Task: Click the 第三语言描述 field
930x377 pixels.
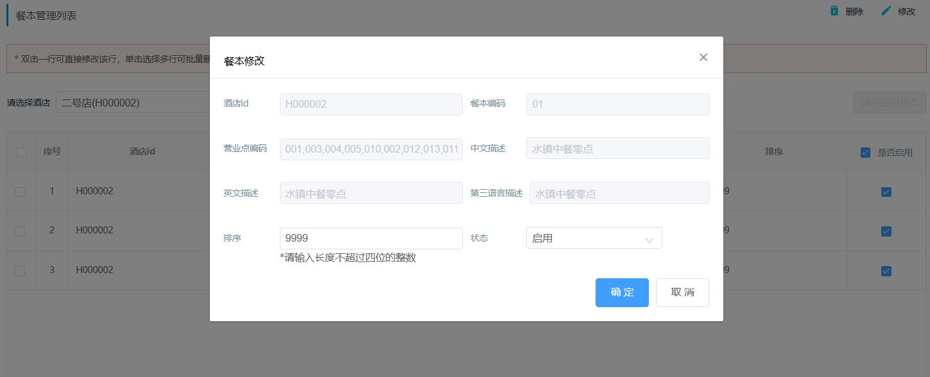Action: (619, 193)
